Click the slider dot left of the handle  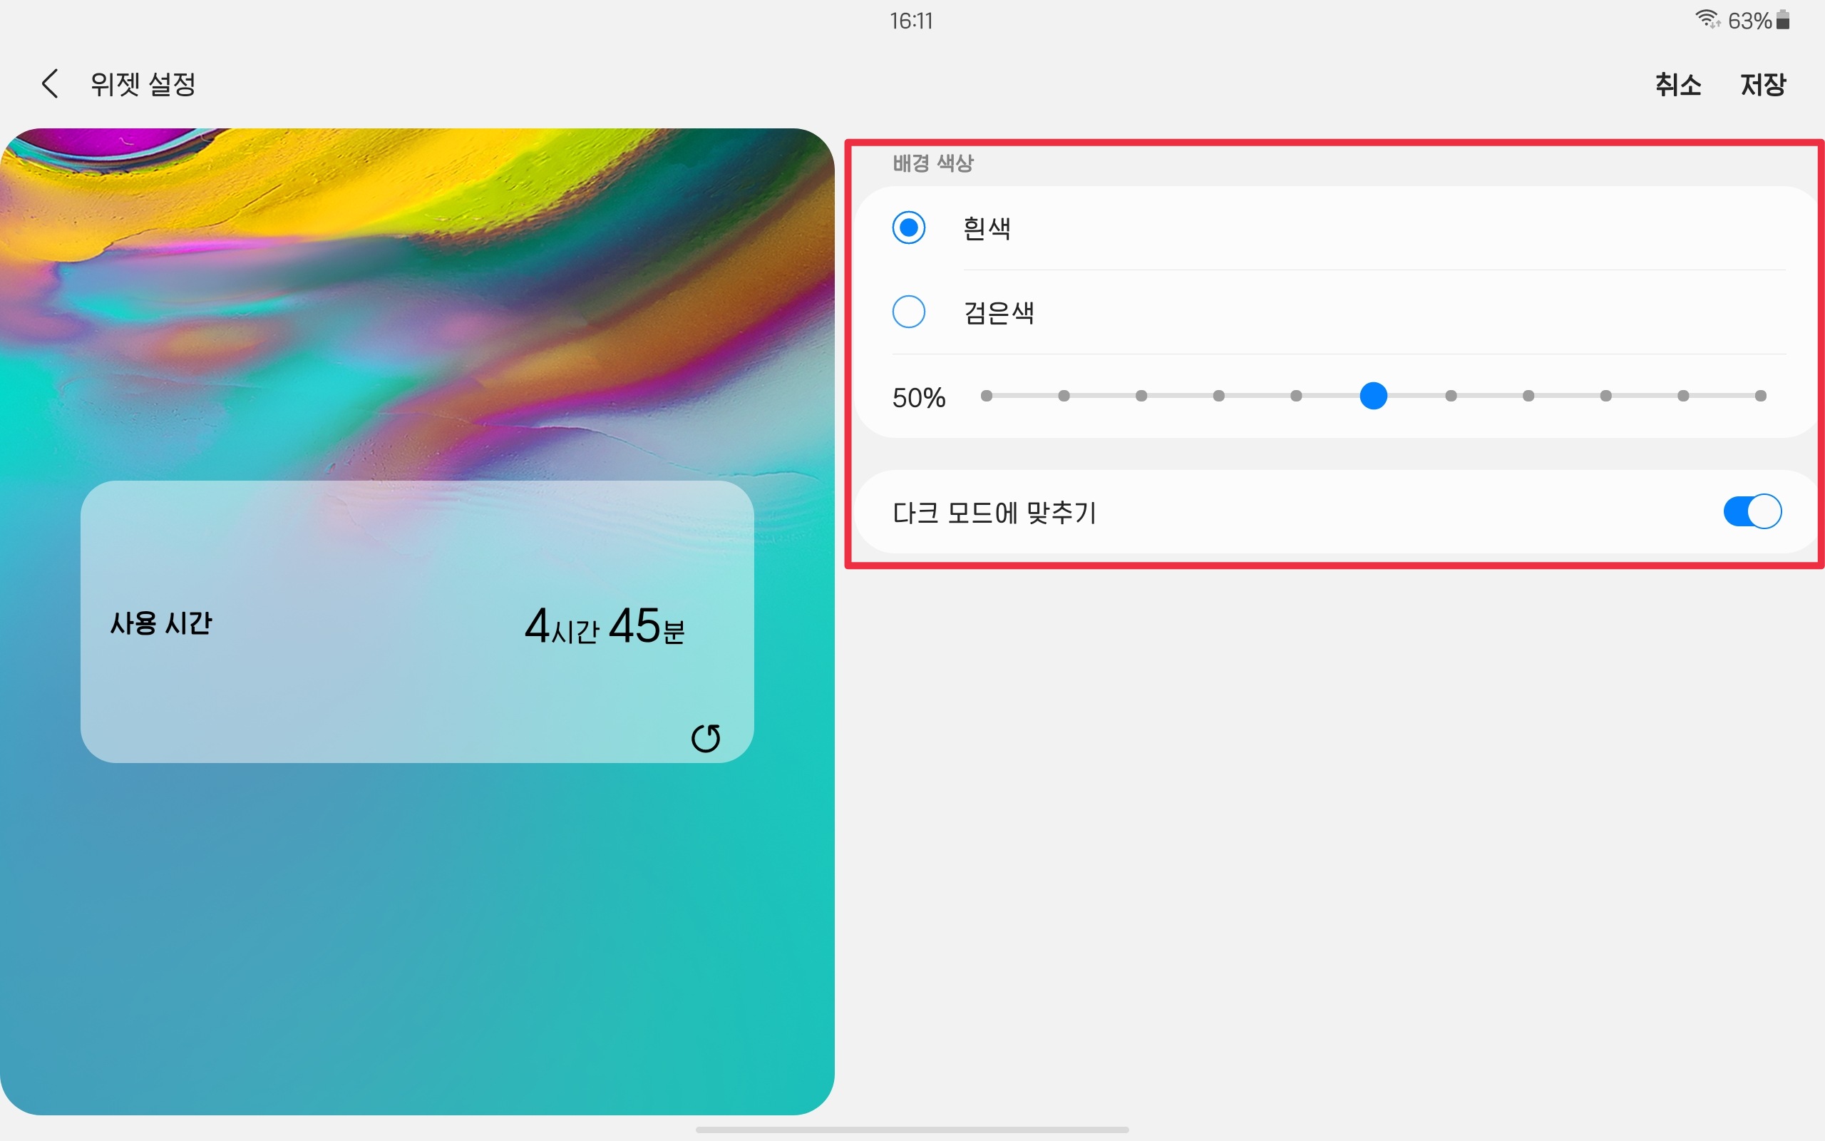tap(1295, 396)
